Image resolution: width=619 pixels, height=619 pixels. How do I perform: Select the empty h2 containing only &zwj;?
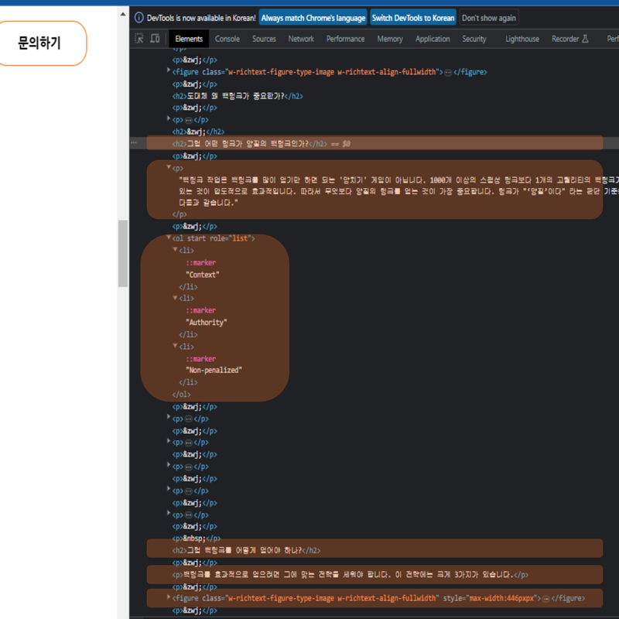pyautogui.click(x=198, y=132)
